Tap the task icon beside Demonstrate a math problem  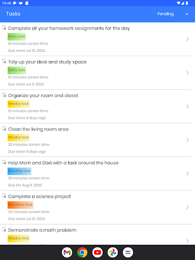4,230
